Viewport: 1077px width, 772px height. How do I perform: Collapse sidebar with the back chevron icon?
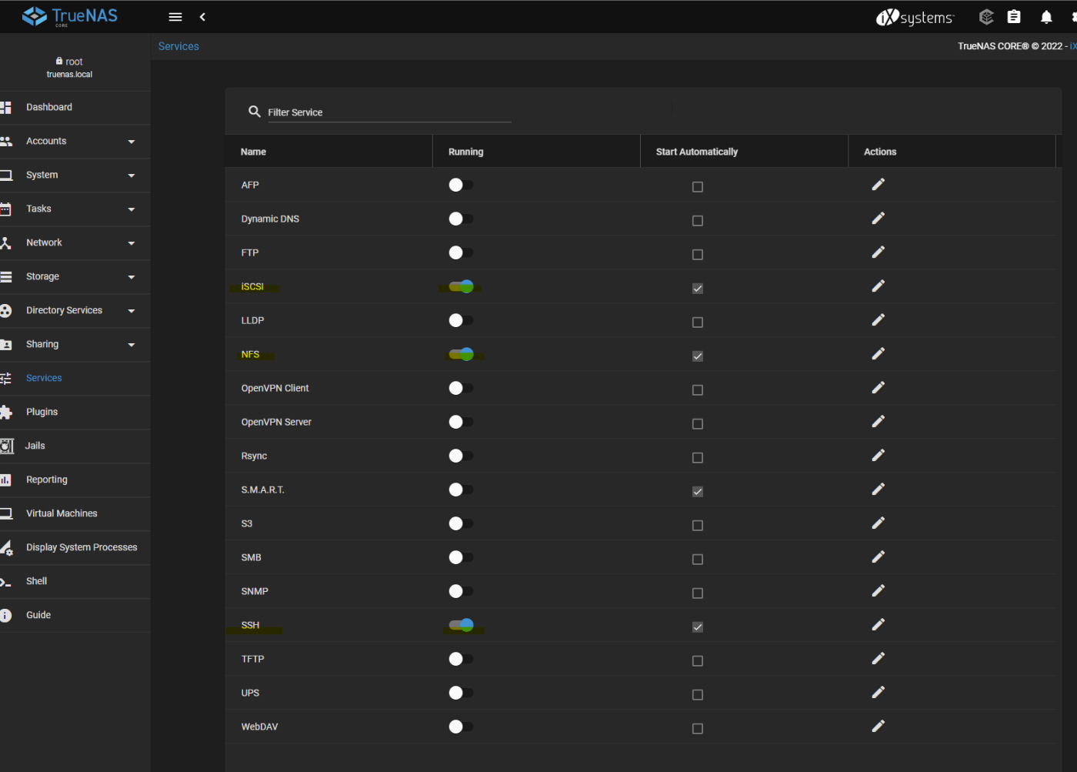pyautogui.click(x=202, y=17)
